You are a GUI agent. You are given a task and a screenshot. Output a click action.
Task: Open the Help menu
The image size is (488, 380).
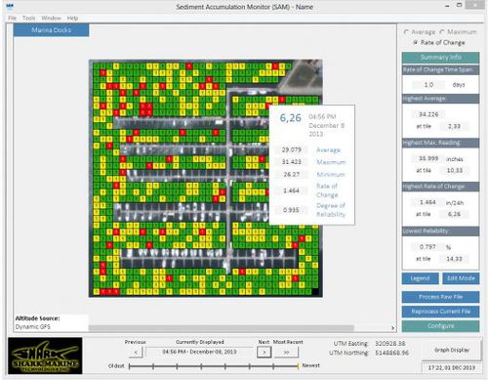[x=72, y=18]
